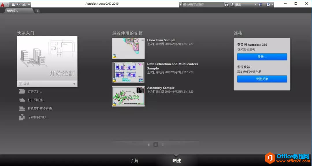Expand the quick access toolbar customize arrow
Image resolution: width=312 pixels, height=166 pixels.
point(29,4)
